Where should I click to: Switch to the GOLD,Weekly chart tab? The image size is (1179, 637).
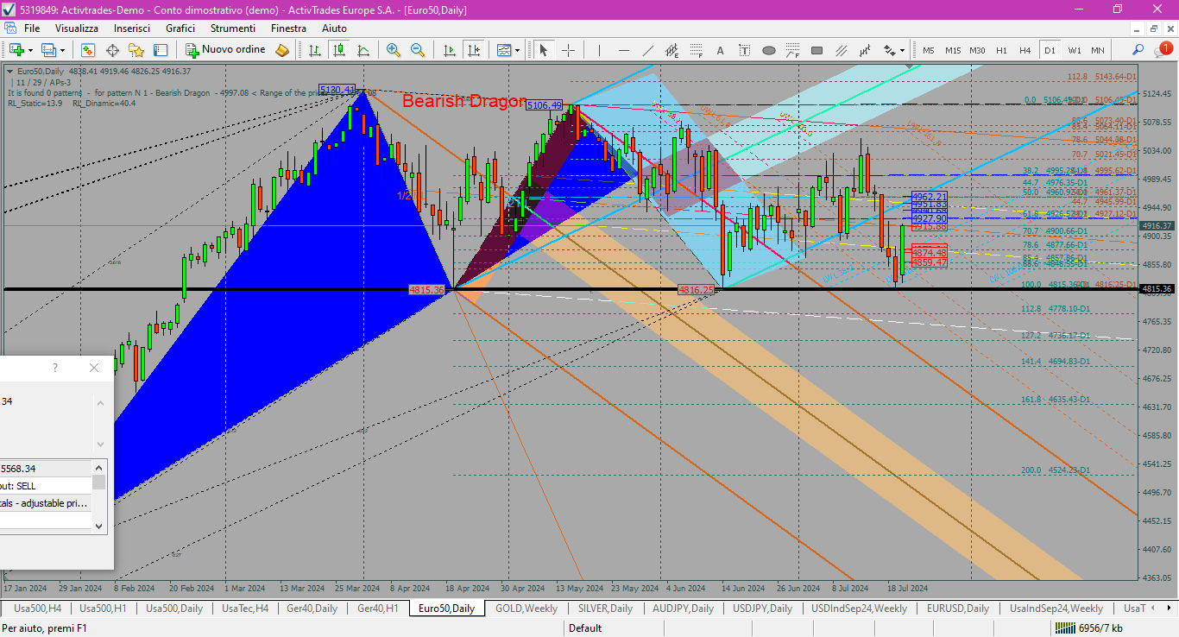pyautogui.click(x=526, y=609)
